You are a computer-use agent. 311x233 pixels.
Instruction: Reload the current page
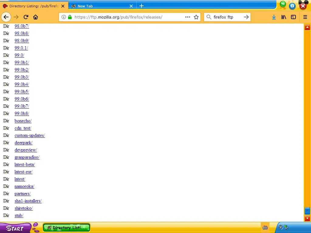[x=26, y=17]
